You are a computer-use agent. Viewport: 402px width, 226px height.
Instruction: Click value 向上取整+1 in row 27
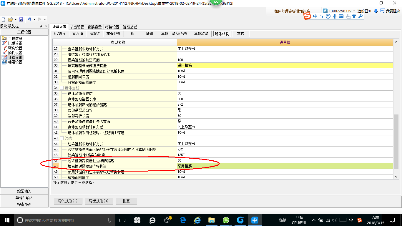(x=285, y=49)
